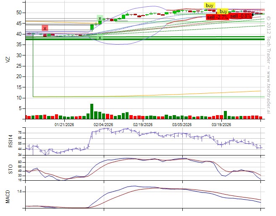Click the 50 price level on y-axis
The width and height of the screenshot is (276, 216).
coord(19,13)
